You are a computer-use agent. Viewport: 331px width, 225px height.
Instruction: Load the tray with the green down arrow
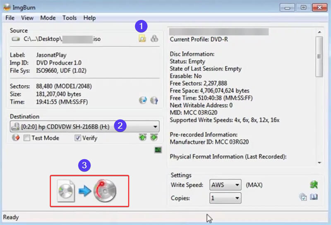[x=154, y=137]
